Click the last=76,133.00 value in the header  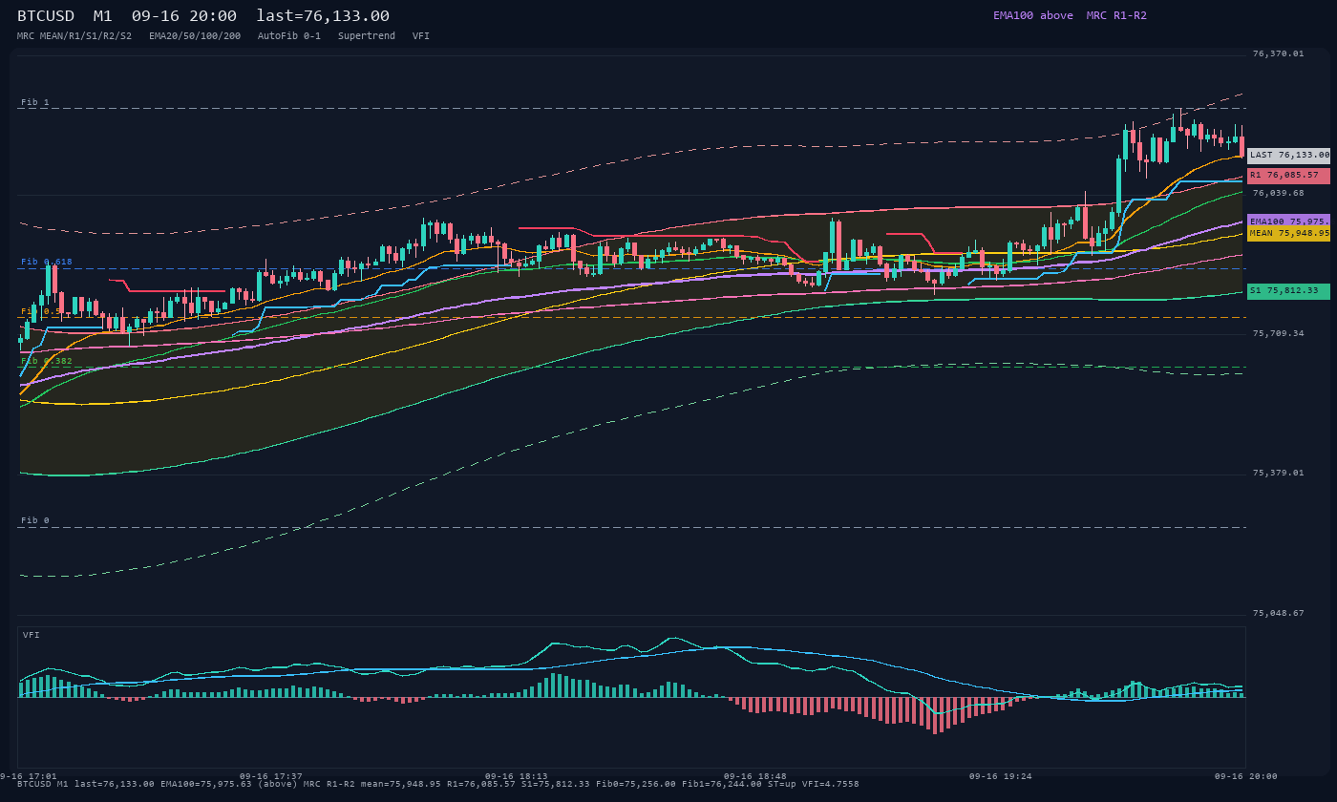click(323, 16)
